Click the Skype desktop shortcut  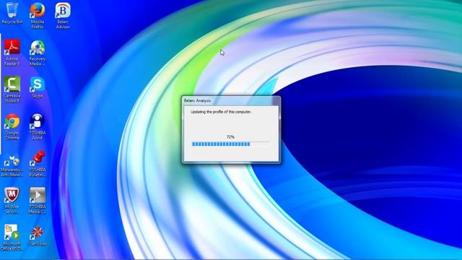38,87
